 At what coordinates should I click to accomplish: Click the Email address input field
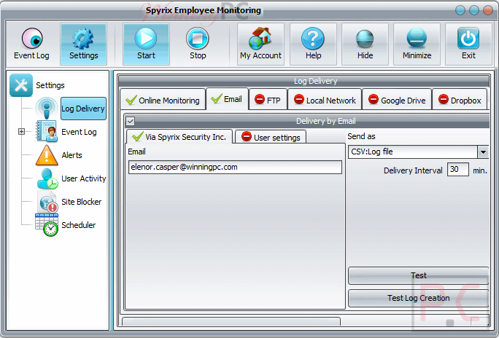235,167
